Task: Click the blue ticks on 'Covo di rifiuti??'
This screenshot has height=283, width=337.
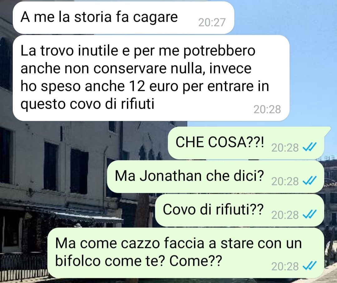Action: 310,214
